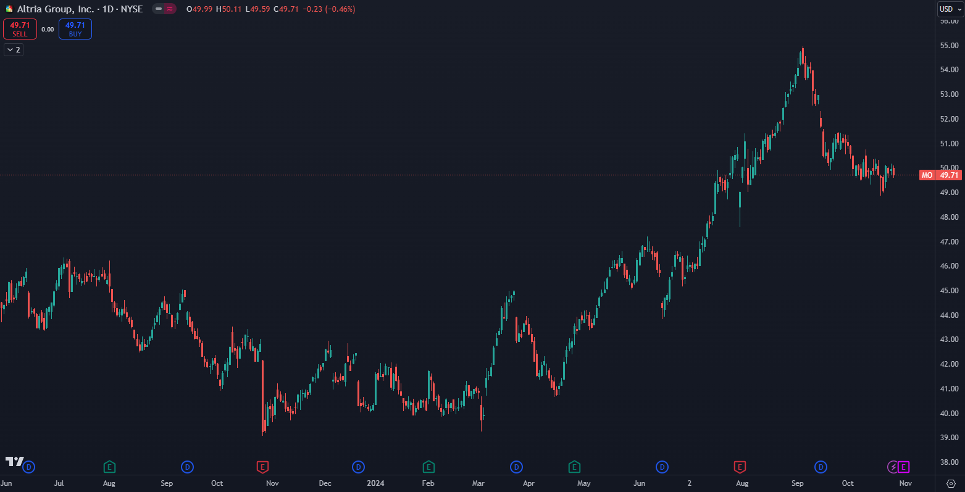965x492 pixels.
Task: Click the dividend D marker between Jun and Jul 2023
Action: [28, 467]
